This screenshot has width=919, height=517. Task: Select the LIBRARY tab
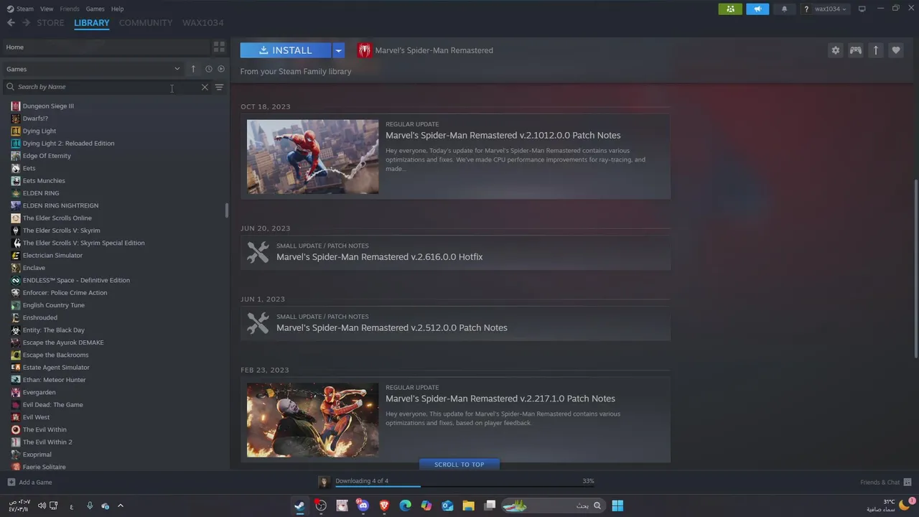tap(92, 23)
